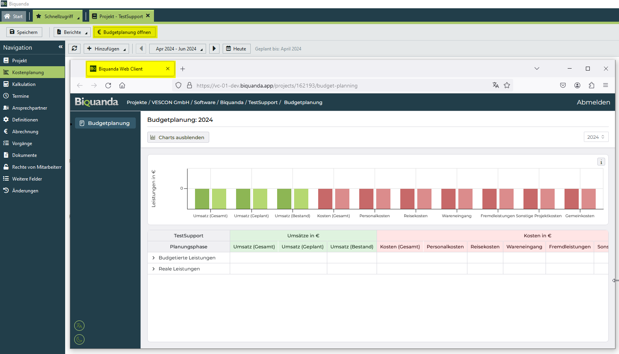This screenshot has height=354, width=619.
Task: Open Projekt in Navigation
Action: click(x=32, y=60)
